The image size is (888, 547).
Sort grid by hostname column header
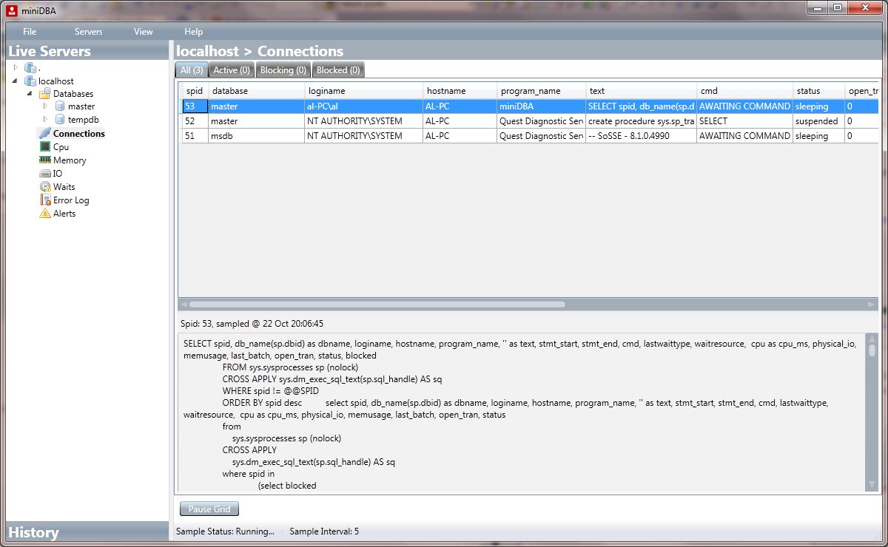pos(460,91)
